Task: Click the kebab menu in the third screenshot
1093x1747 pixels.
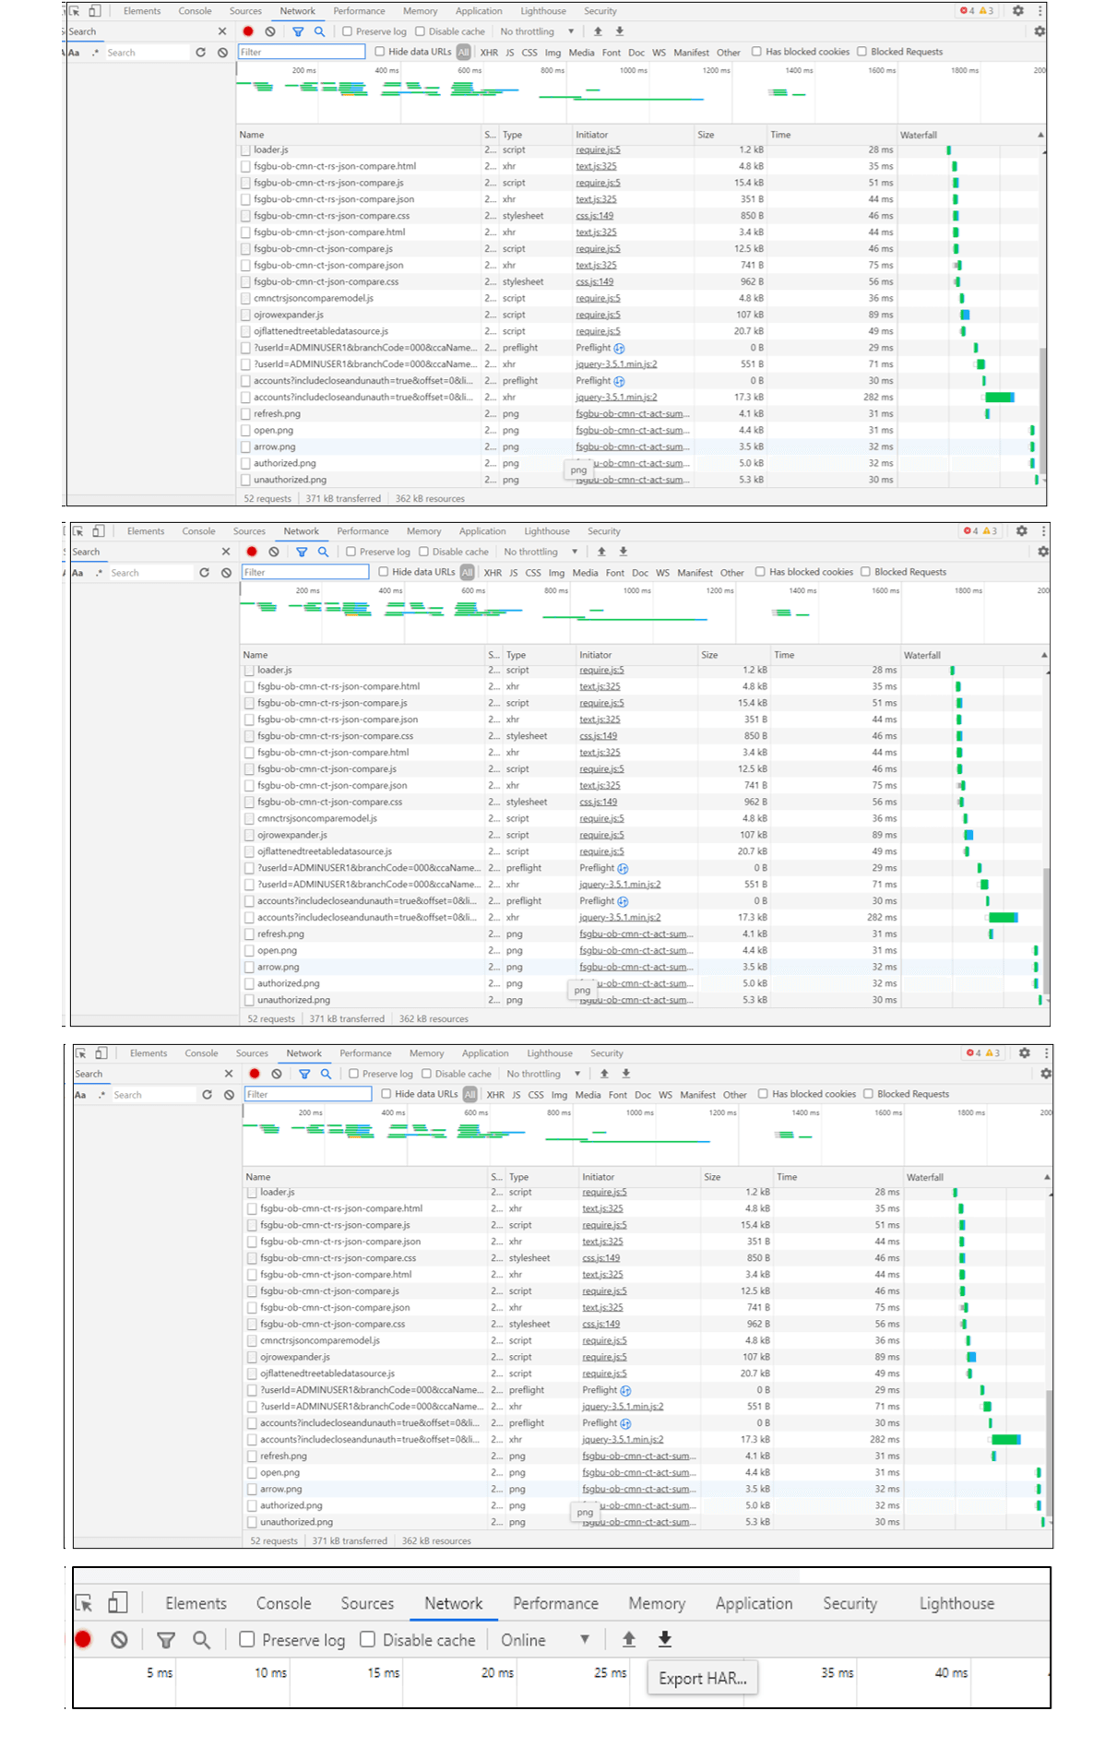Action: click(x=1047, y=1053)
